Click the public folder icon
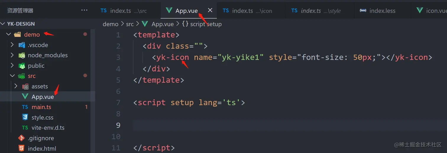 point(22,66)
